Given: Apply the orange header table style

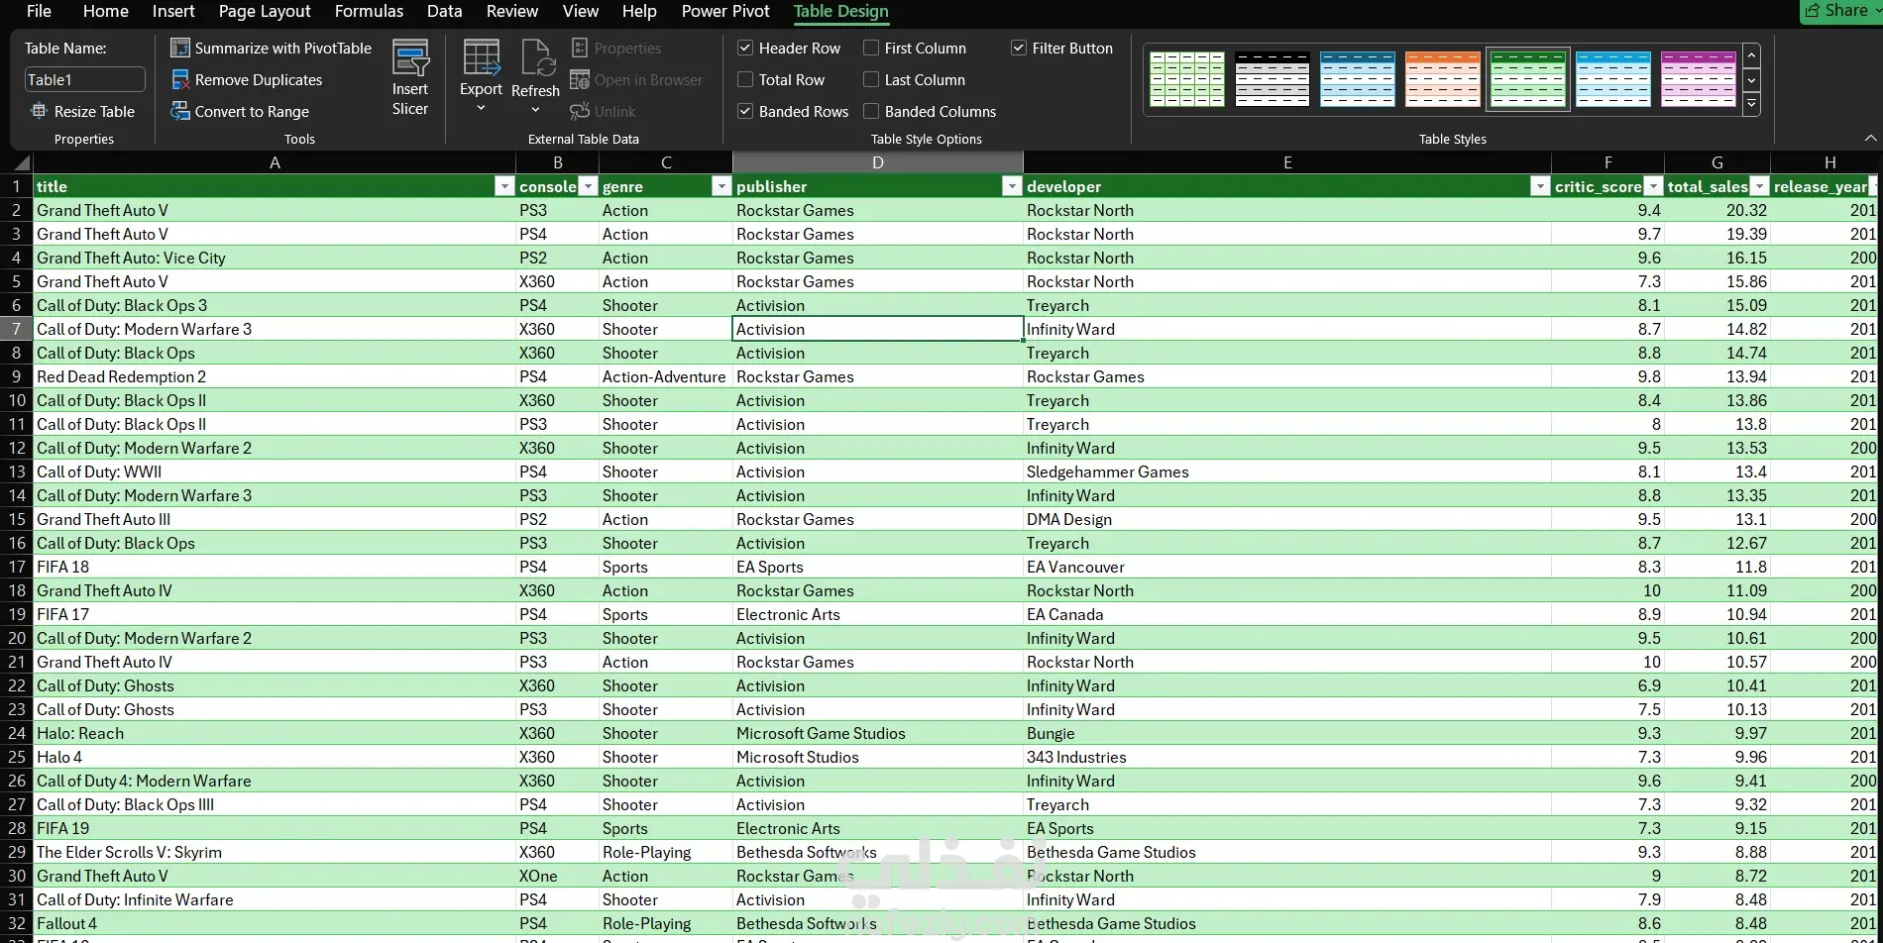Looking at the screenshot, I should click(x=1443, y=79).
